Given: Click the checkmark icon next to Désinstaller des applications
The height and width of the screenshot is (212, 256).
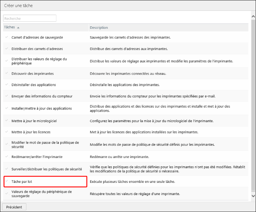Looking at the screenshot, I should click(x=7, y=85).
